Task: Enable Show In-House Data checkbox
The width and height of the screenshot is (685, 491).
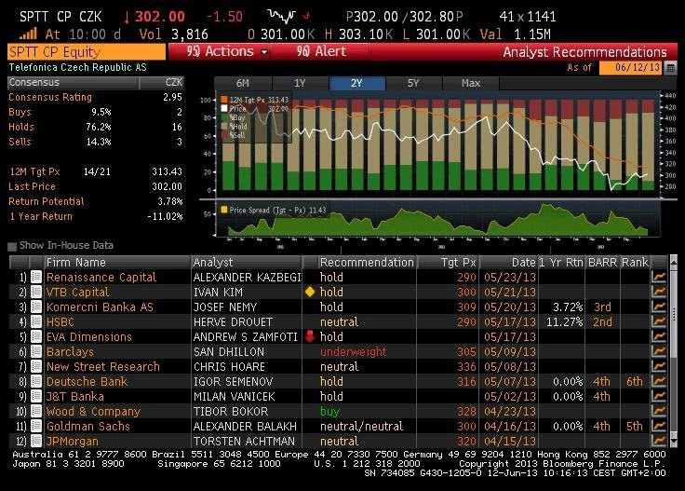Action: pyautogui.click(x=12, y=246)
